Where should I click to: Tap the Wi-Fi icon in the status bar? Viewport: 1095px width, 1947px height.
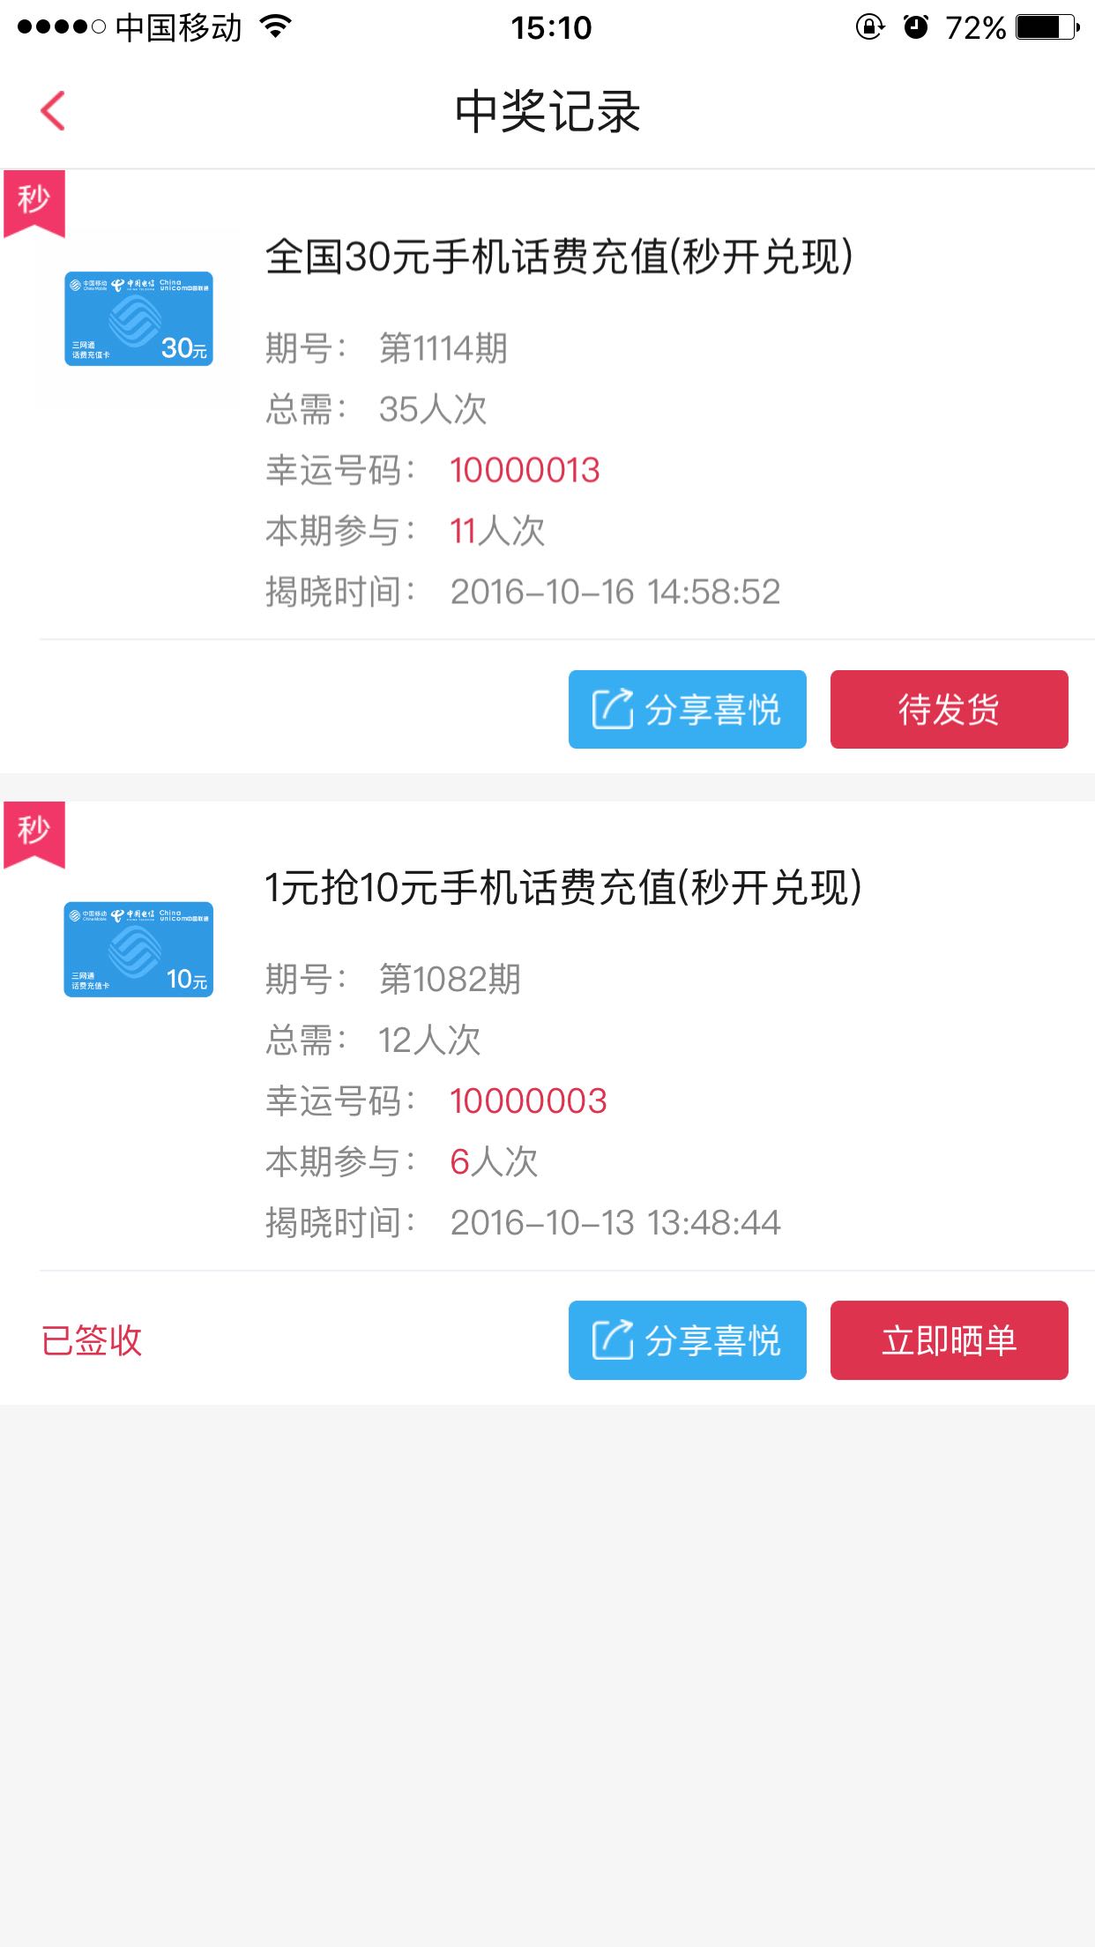click(x=276, y=27)
